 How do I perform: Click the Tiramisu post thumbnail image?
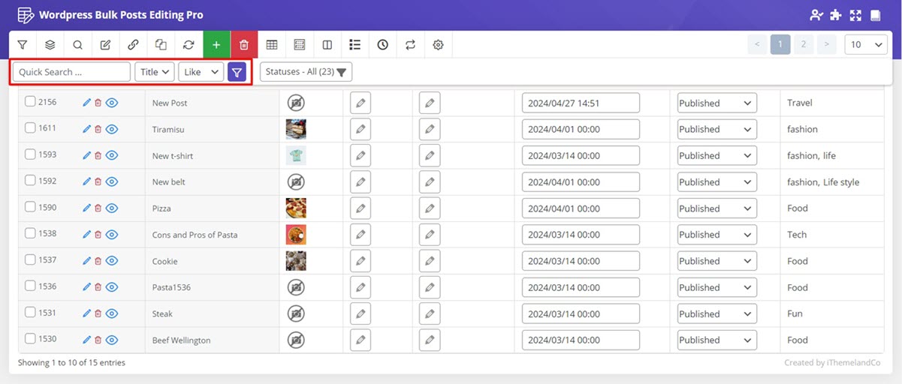pyautogui.click(x=296, y=129)
